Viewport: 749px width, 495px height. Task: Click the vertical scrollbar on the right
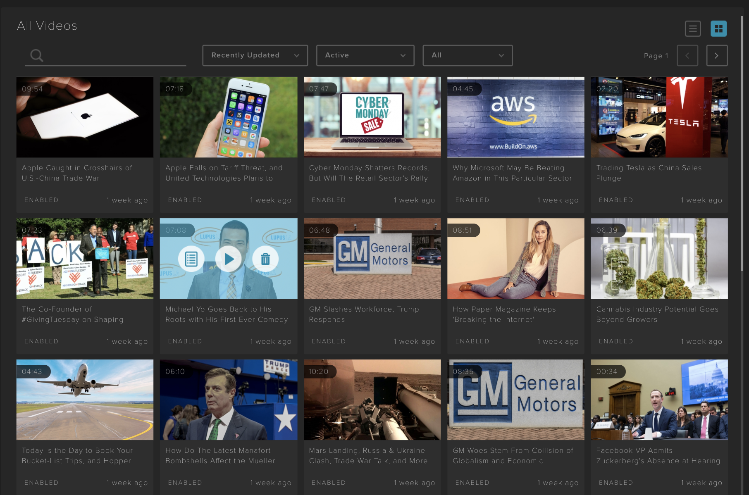[742, 145]
